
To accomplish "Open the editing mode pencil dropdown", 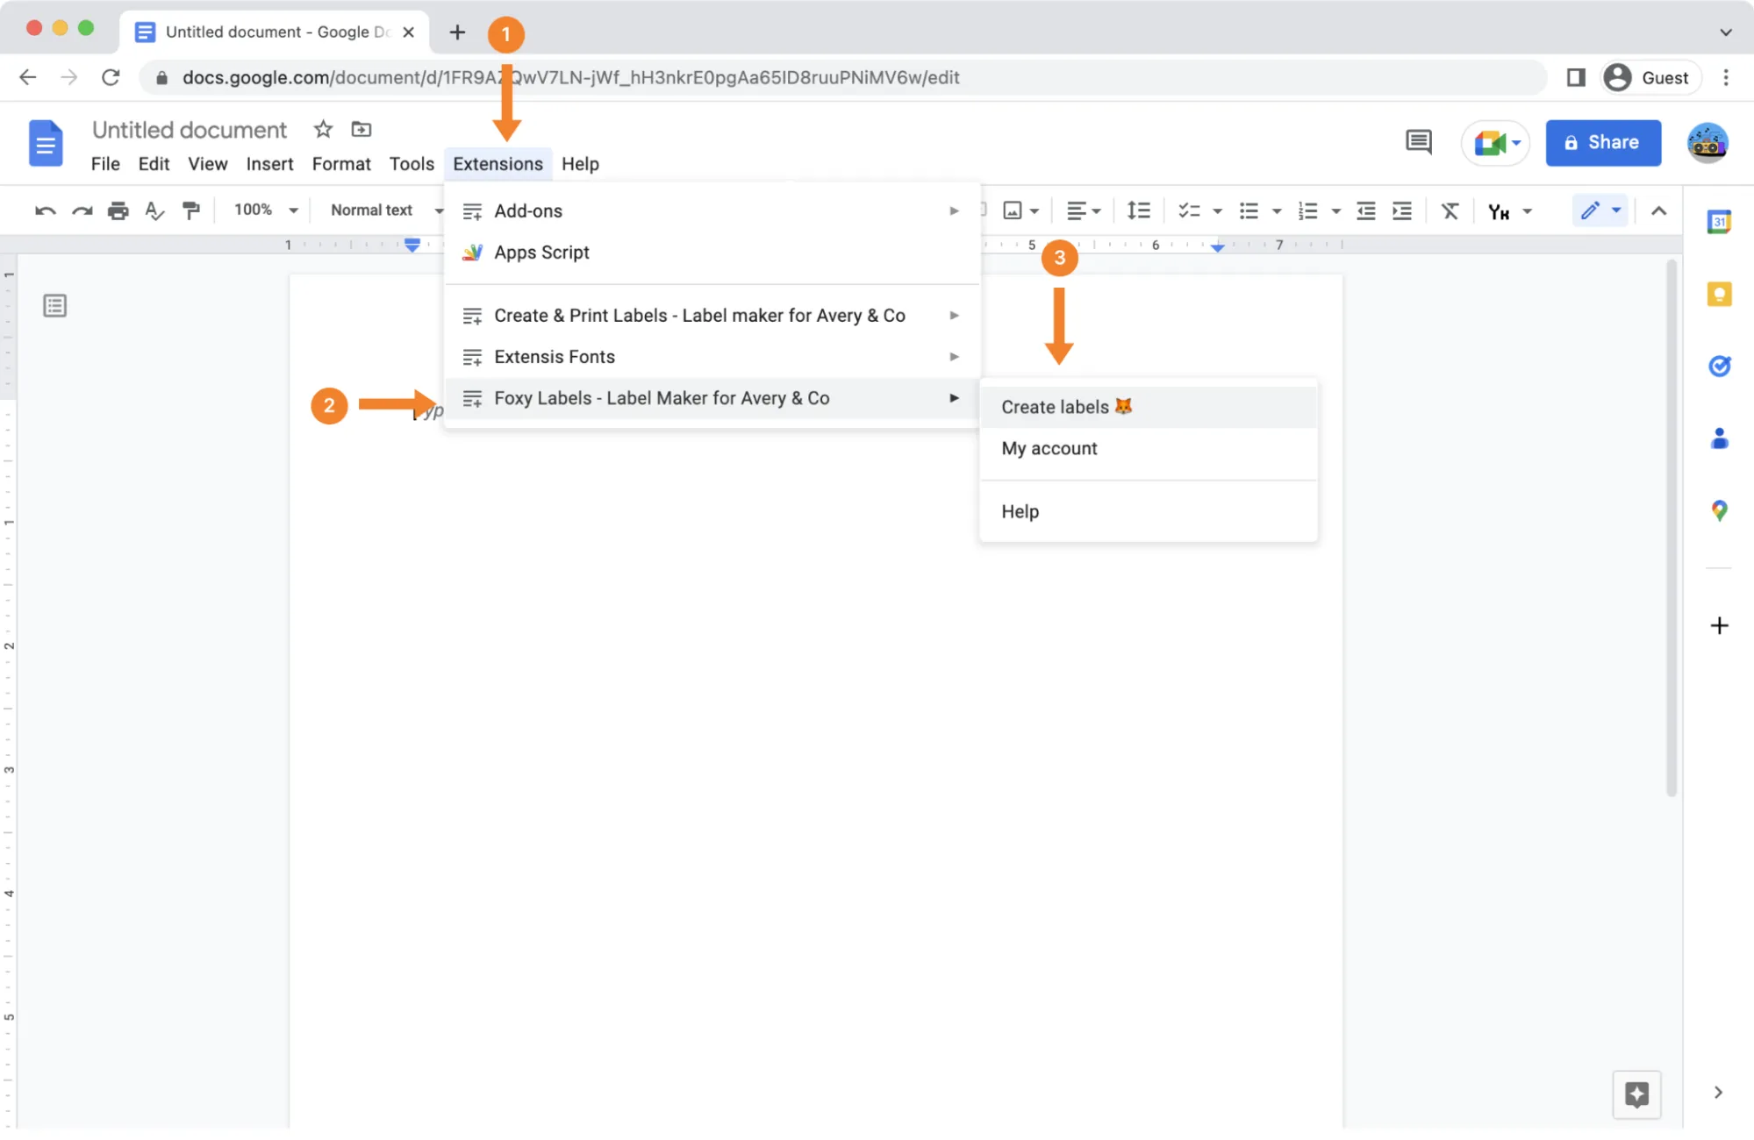I will click(x=1600, y=210).
